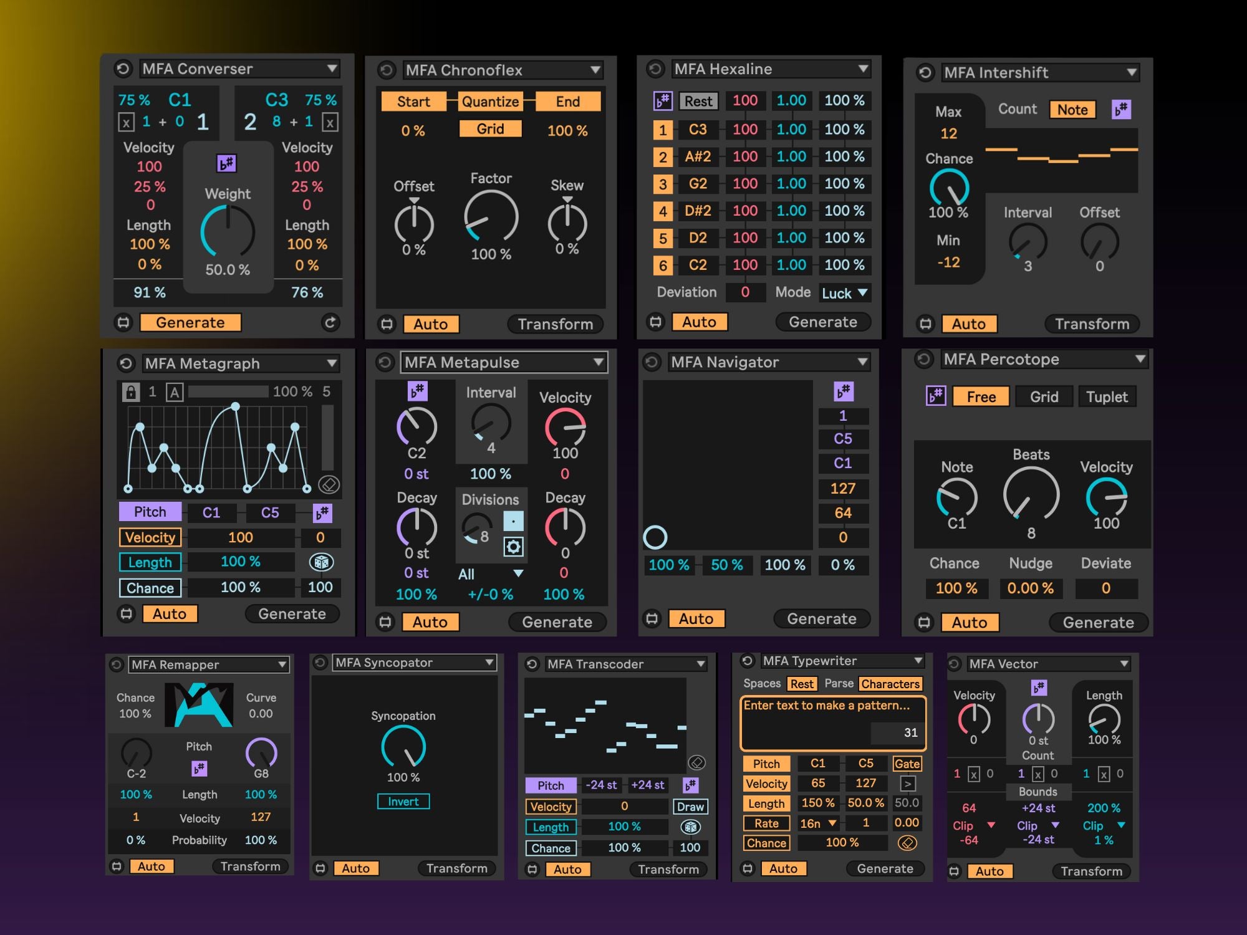Click the reset icon in MFA Chronoflex header
The width and height of the screenshot is (1247, 935).
[x=387, y=70]
